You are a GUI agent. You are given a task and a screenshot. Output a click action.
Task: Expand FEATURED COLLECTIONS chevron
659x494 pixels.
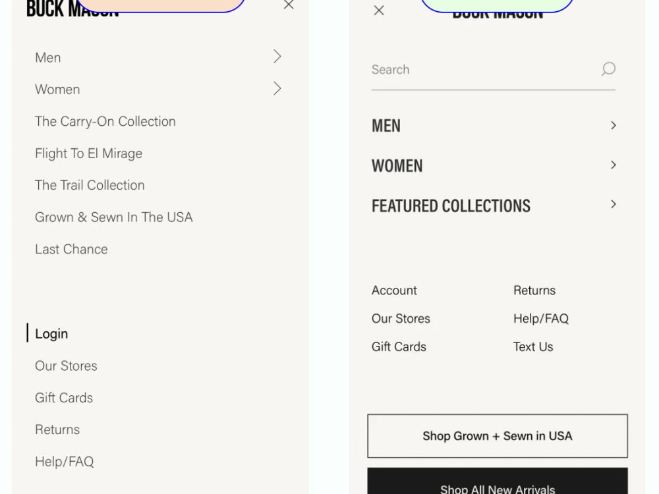pos(613,204)
